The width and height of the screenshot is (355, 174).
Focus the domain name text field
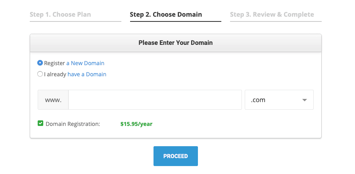coord(155,100)
